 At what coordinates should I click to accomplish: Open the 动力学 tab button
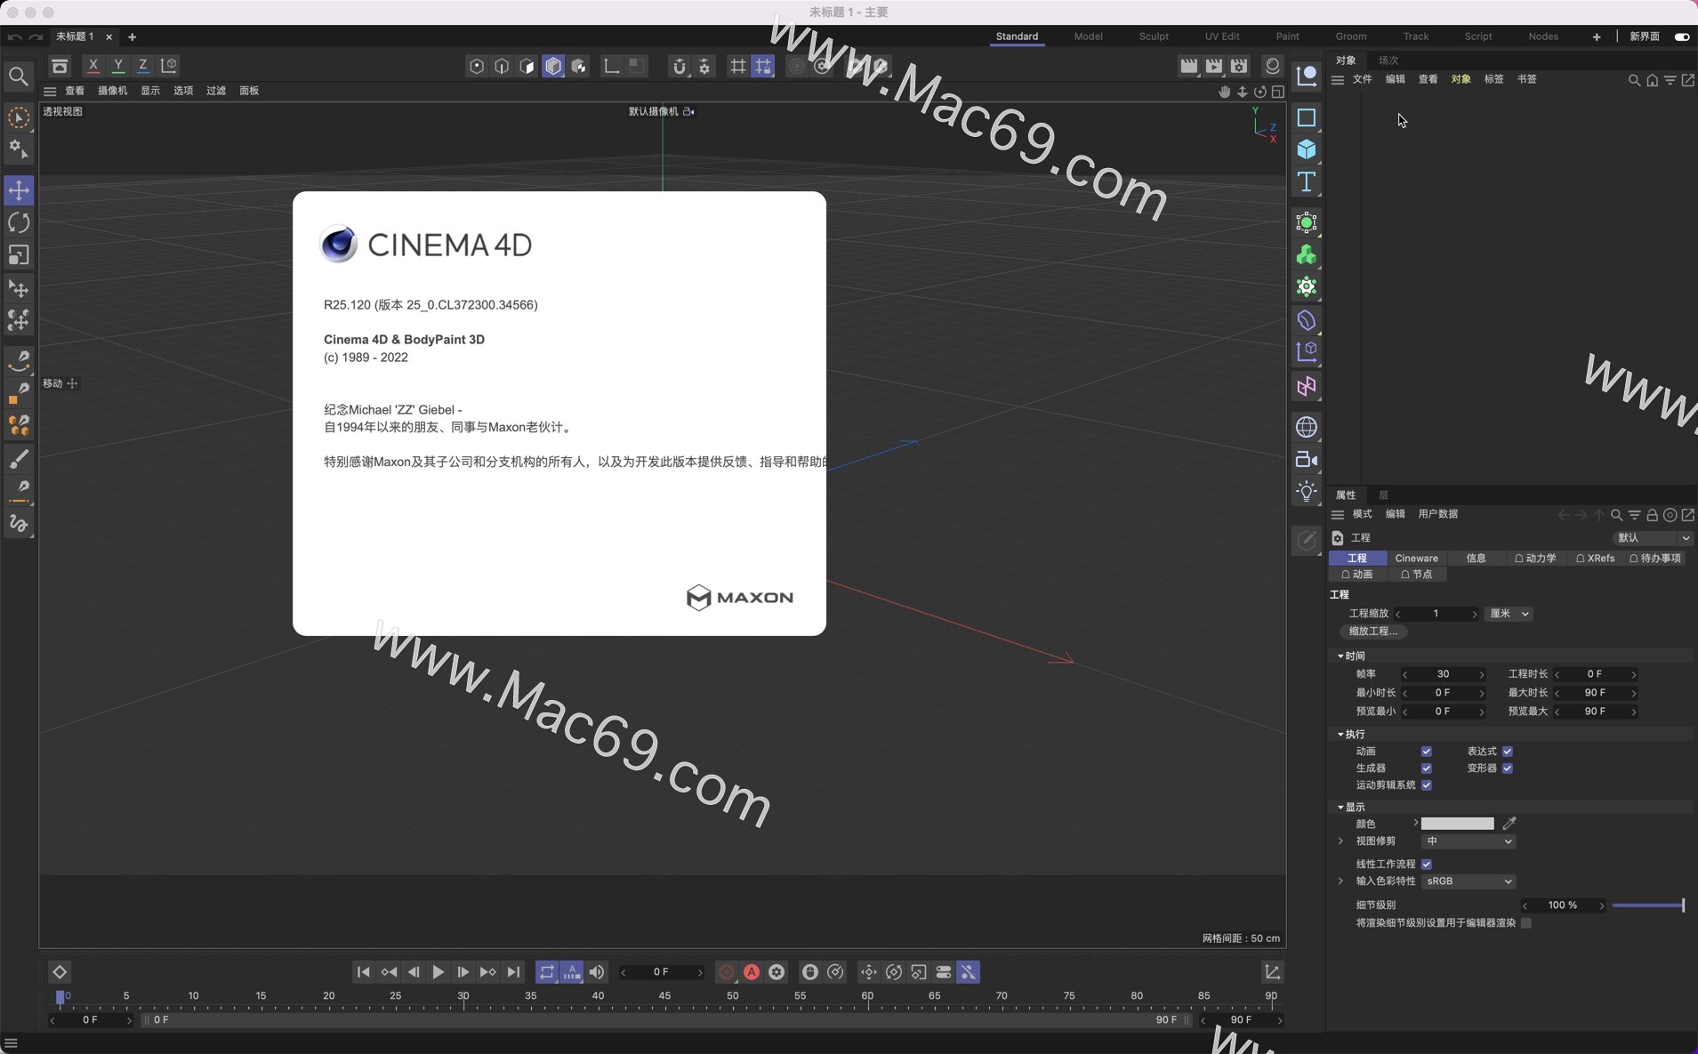pos(1535,559)
